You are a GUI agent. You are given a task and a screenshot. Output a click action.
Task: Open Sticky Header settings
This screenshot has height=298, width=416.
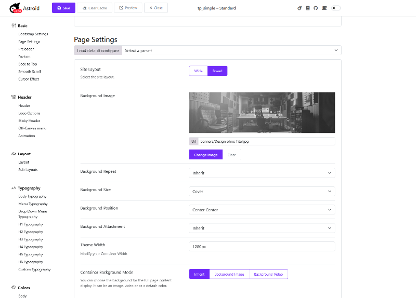click(29, 120)
